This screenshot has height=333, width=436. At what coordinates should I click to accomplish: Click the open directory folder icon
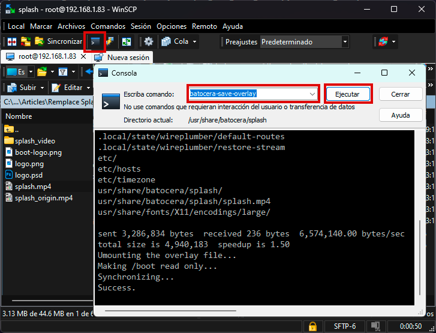[x=42, y=72]
